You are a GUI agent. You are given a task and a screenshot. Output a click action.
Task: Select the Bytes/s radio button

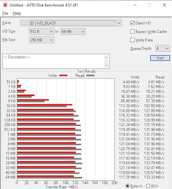tap(128, 186)
